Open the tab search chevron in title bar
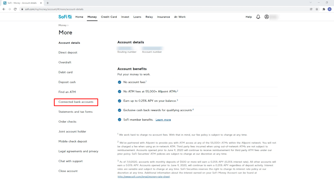Screen dimensions: 334x181 [x=311, y=3]
